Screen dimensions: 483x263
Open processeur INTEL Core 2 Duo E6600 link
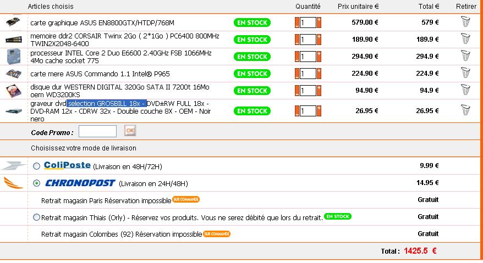(x=121, y=57)
